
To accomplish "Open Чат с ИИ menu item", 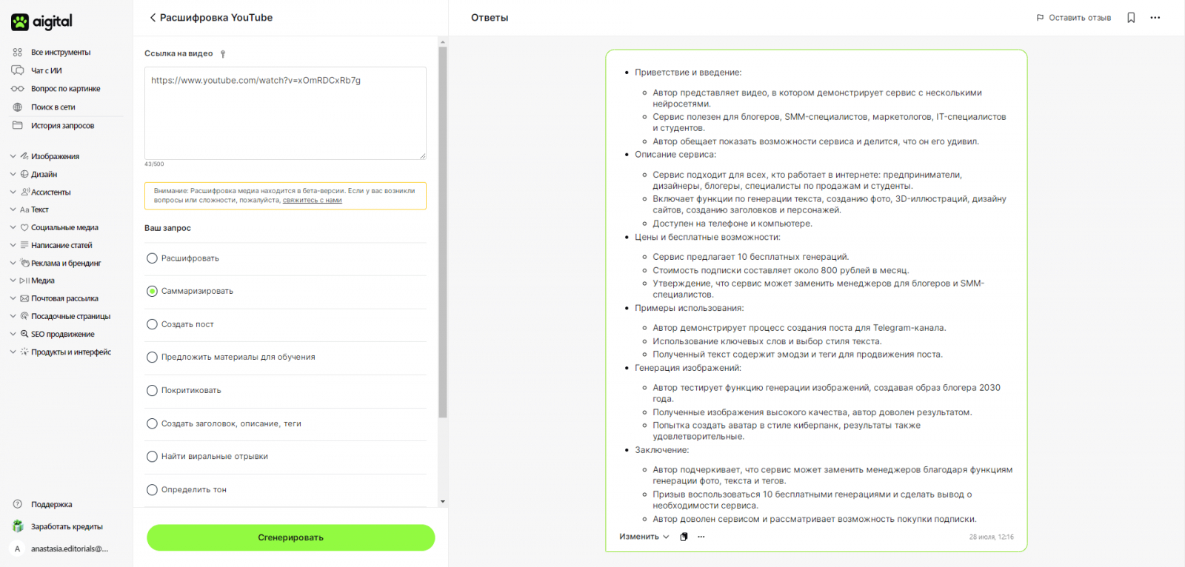I will (47, 70).
